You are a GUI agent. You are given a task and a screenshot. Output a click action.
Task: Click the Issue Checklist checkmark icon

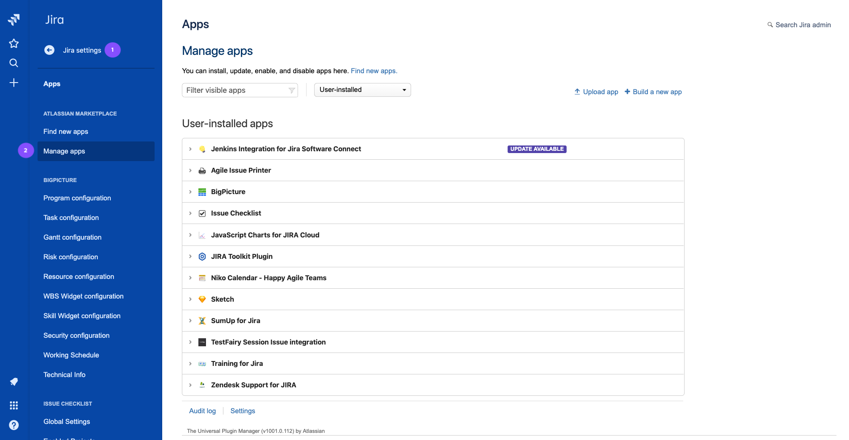[x=202, y=213]
